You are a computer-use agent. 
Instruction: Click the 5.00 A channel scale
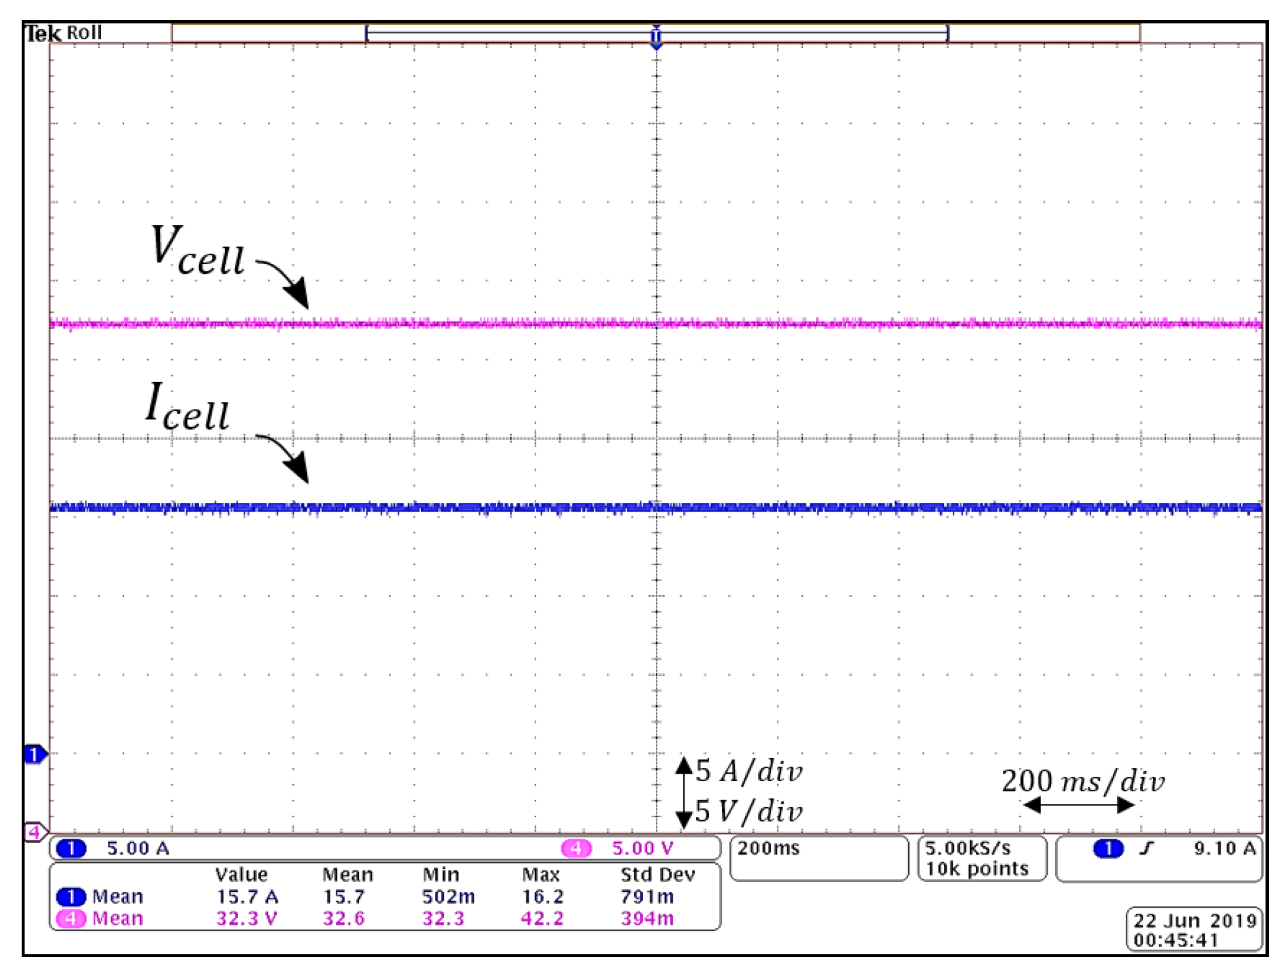[x=138, y=848]
